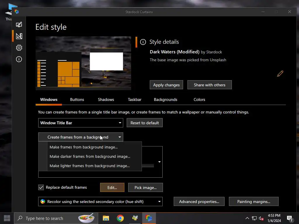Viewport: 299px width, 224px height.
Task: Click the taskbar search input field
Action: [x=56, y=218]
